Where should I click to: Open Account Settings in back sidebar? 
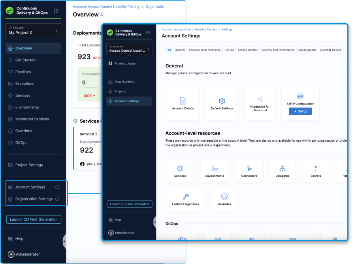(x=30, y=187)
